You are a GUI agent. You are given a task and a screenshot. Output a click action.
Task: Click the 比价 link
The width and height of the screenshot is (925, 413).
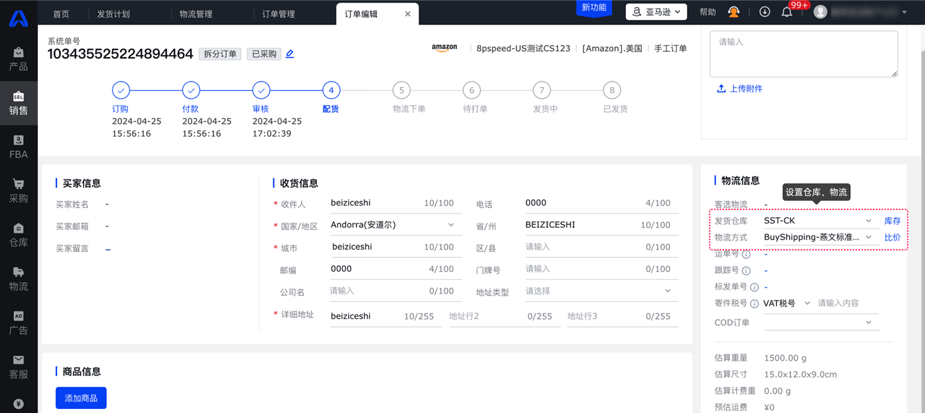coord(893,237)
